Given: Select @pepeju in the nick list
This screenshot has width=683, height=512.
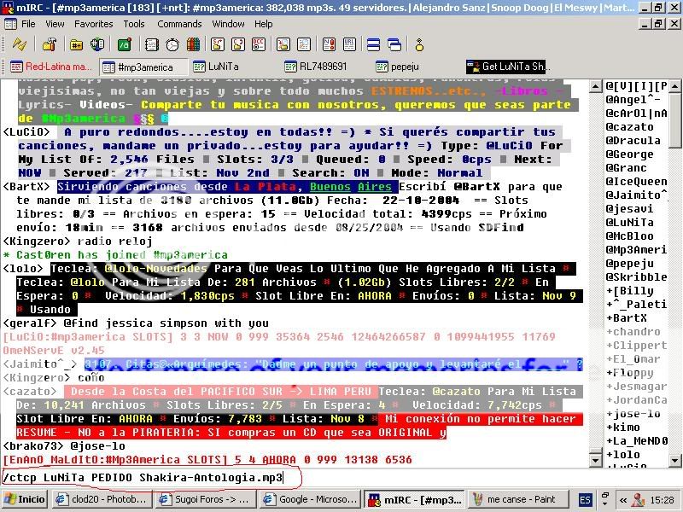Looking at the screenshot, I should [629, 264].
